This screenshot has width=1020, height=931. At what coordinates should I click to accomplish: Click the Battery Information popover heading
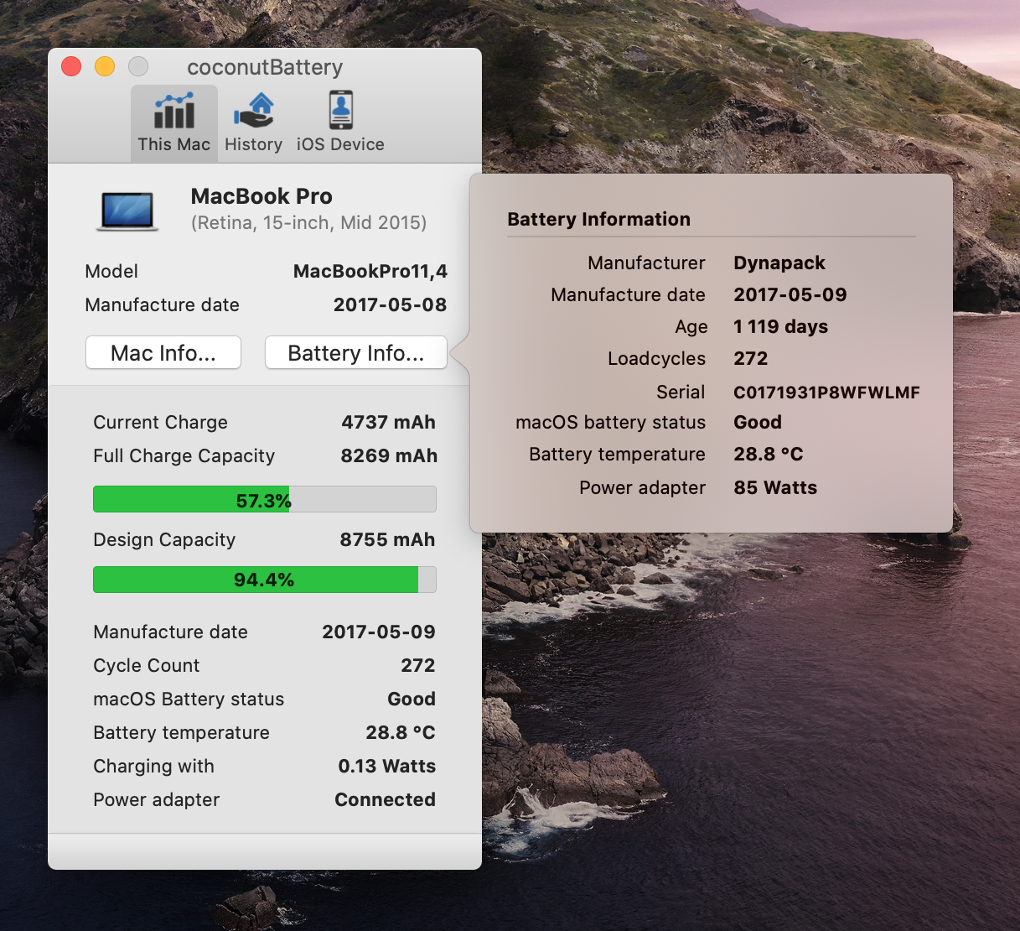598,219
